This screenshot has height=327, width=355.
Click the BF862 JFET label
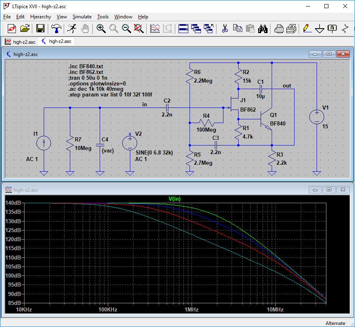tap(248, 110)
